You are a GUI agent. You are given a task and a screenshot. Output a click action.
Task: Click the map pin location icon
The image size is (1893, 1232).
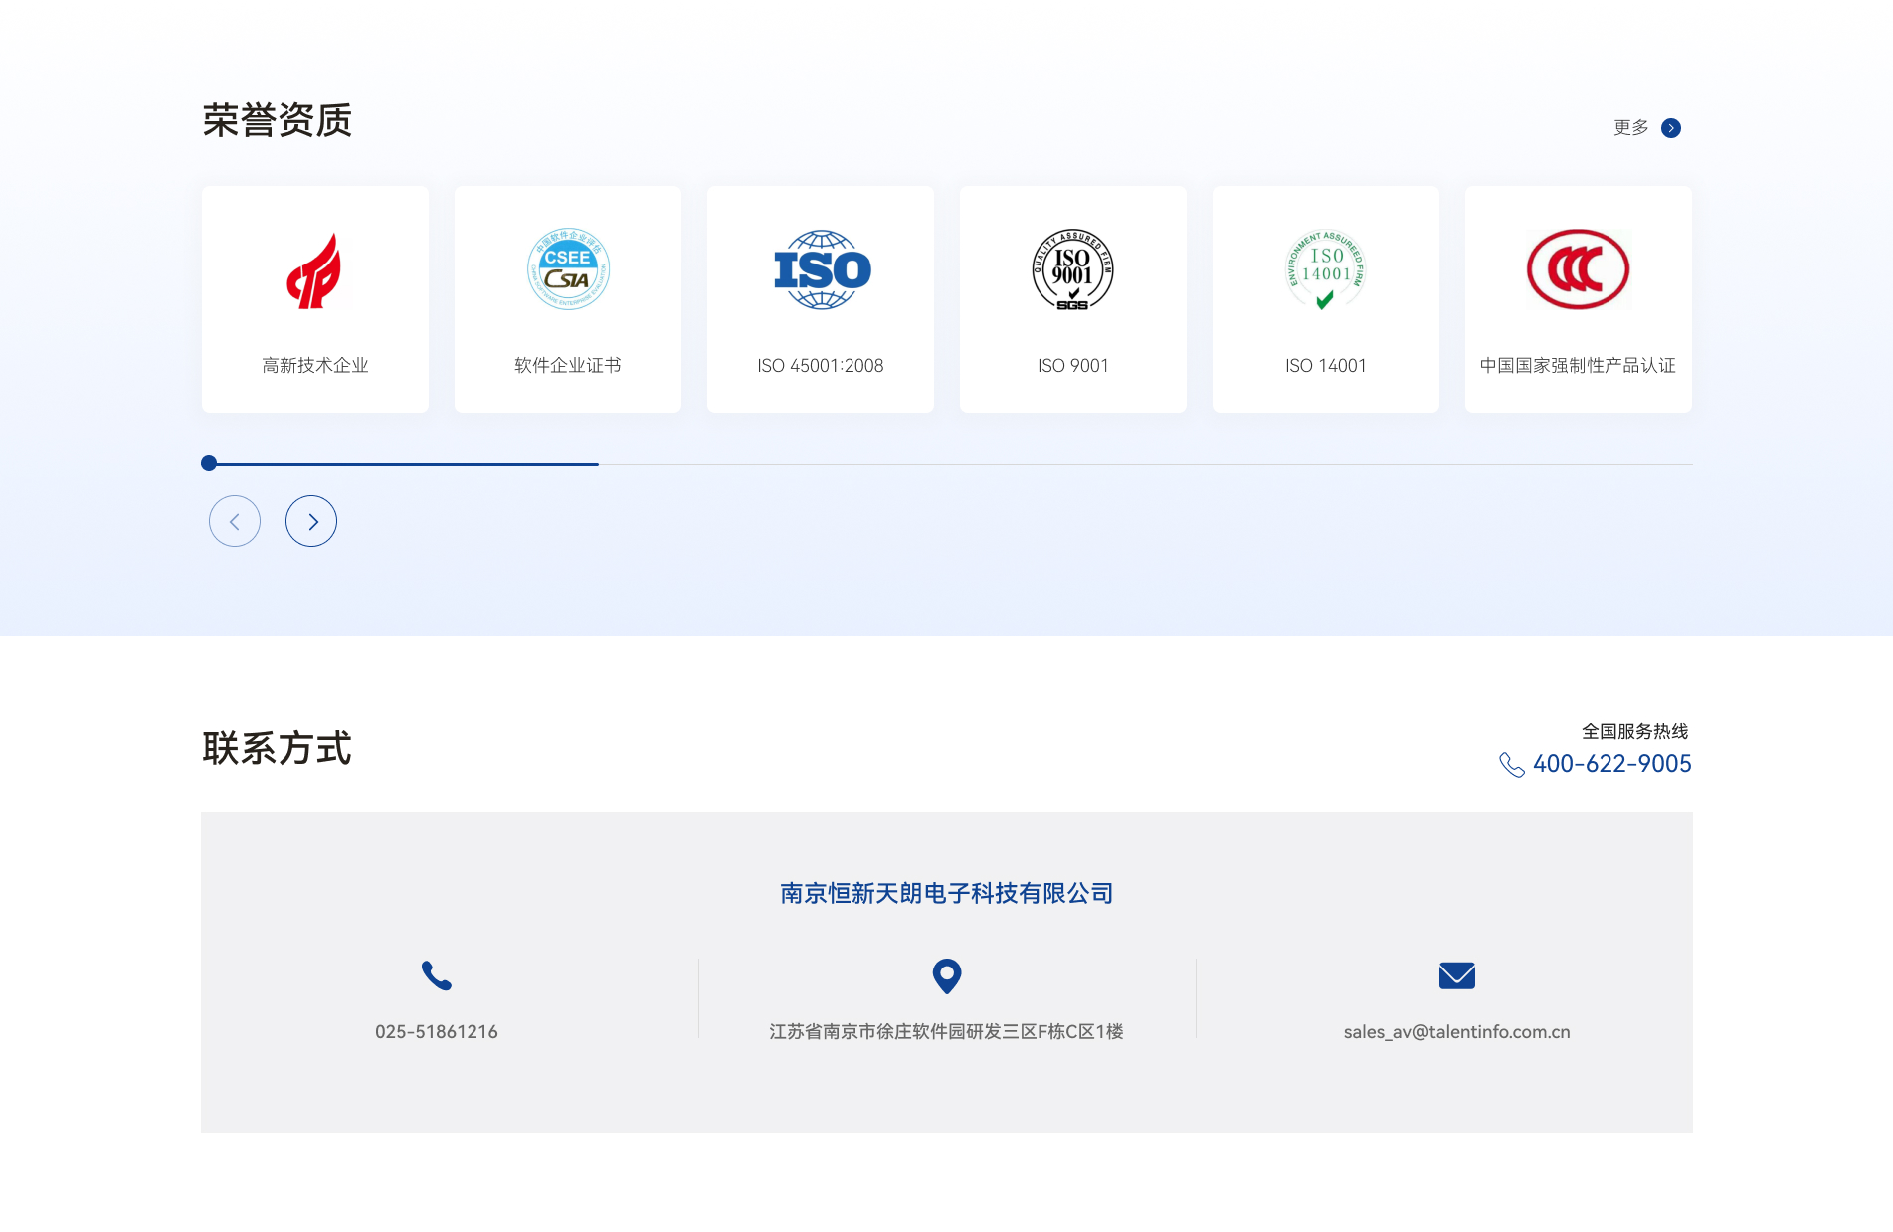click(x=947, y=976)
